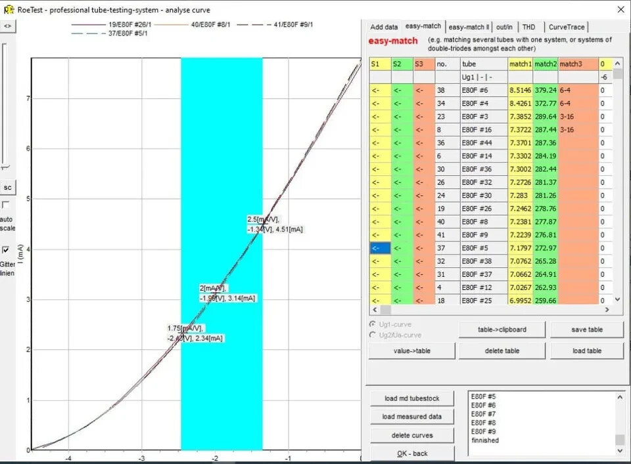Click the E80F #7 entry in log list
631x464 pixels.
pos(483,413)
